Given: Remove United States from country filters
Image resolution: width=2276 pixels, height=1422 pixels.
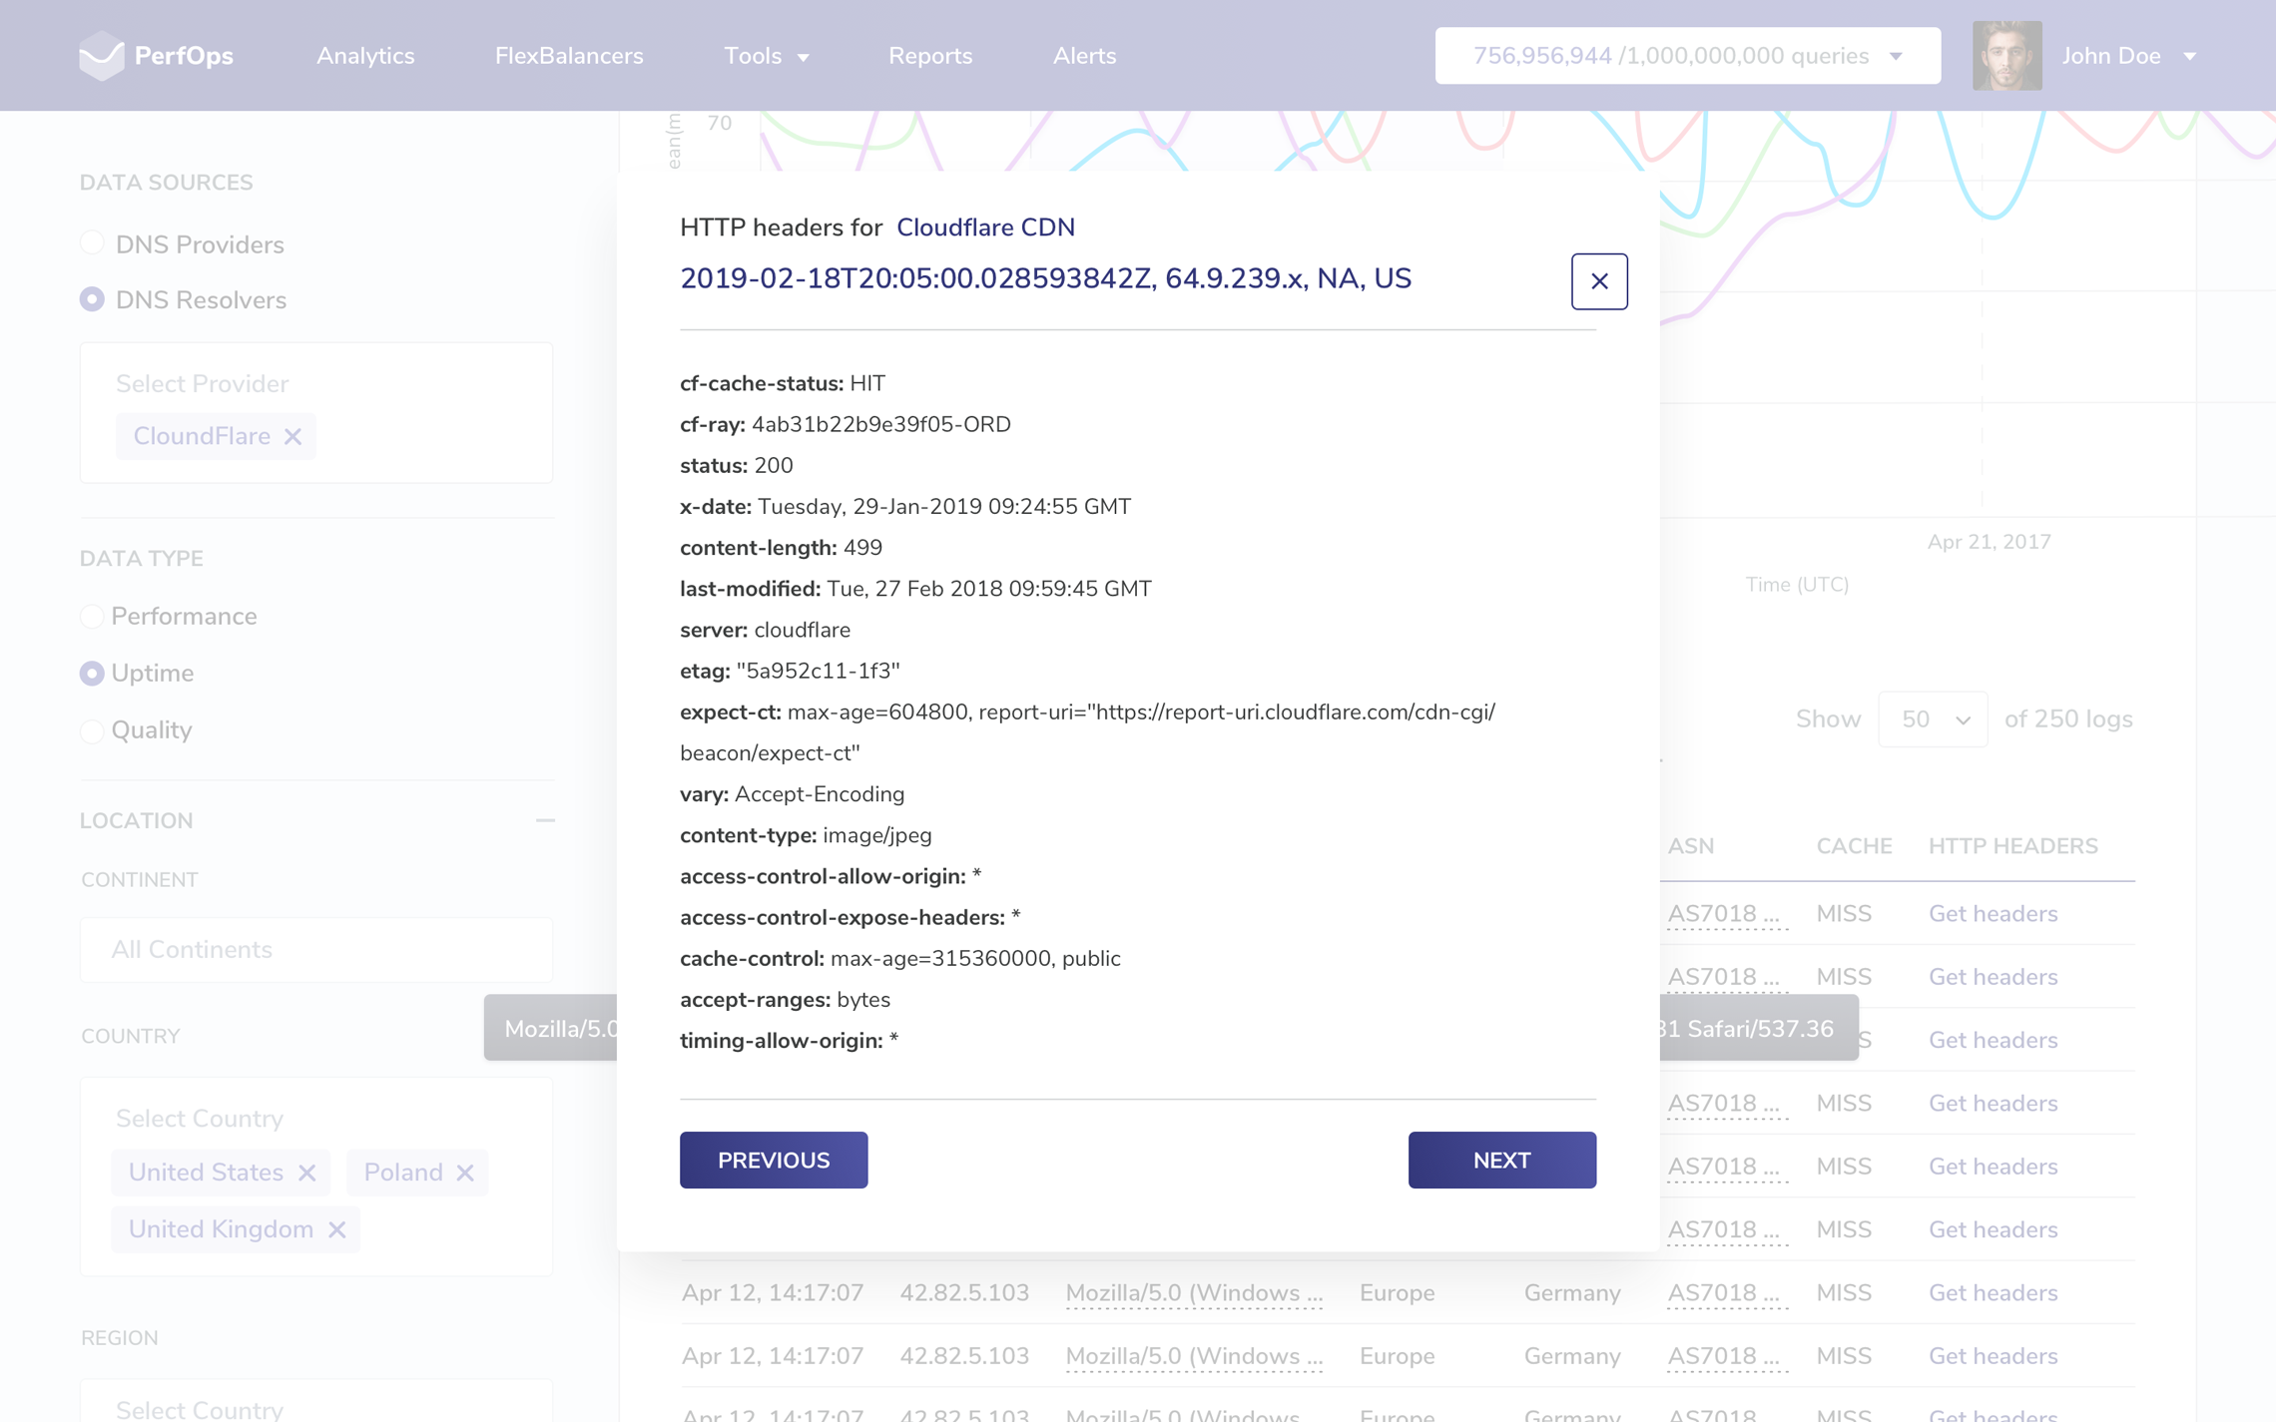Looking at the screenshot, I should point(307,1173).
